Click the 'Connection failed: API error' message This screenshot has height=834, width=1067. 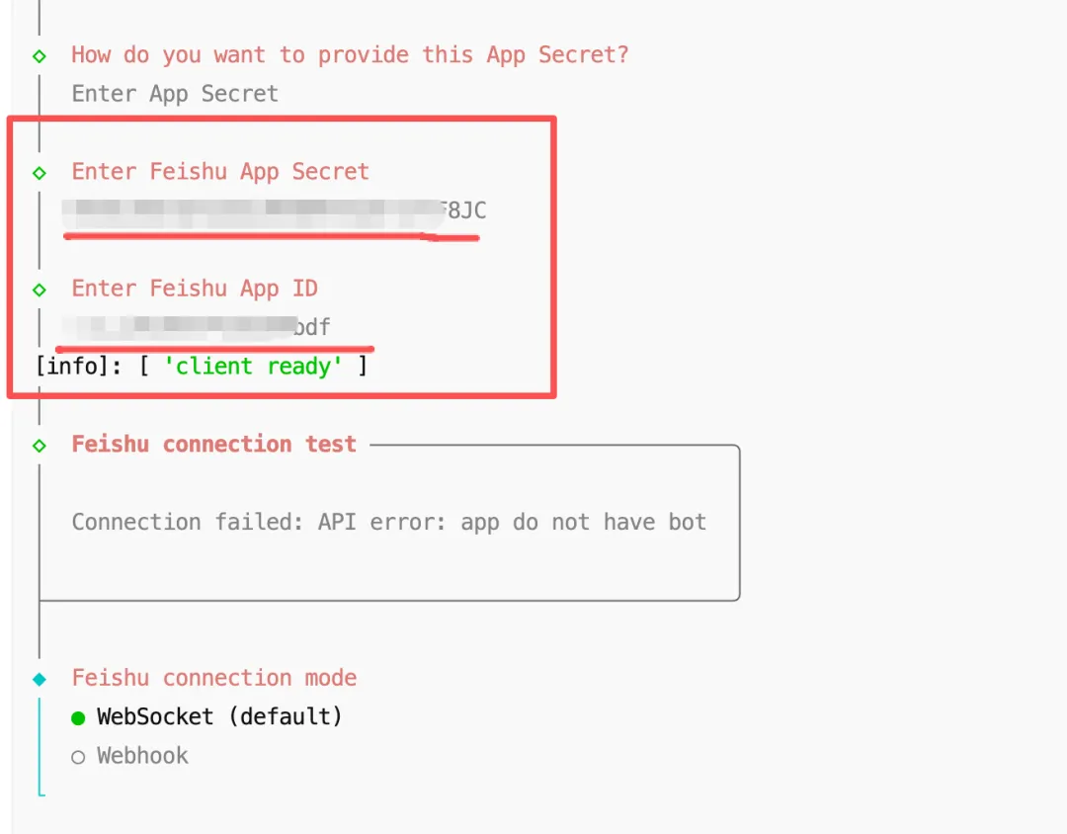pos(389,522)
